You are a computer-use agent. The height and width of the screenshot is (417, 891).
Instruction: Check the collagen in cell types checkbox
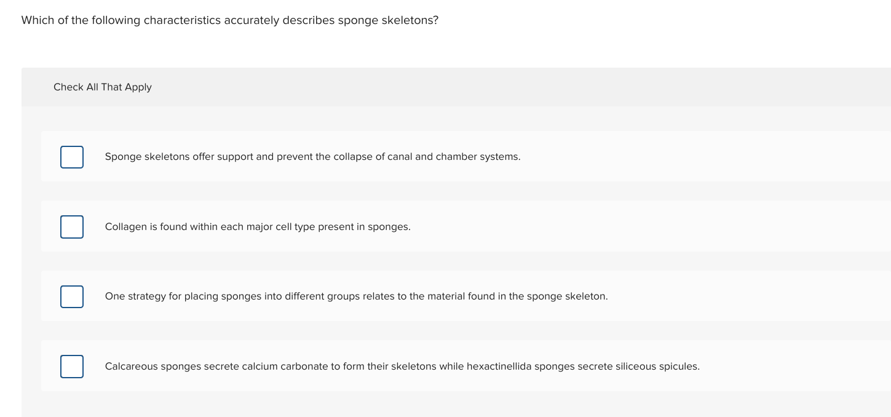click(x=72, y=227)
